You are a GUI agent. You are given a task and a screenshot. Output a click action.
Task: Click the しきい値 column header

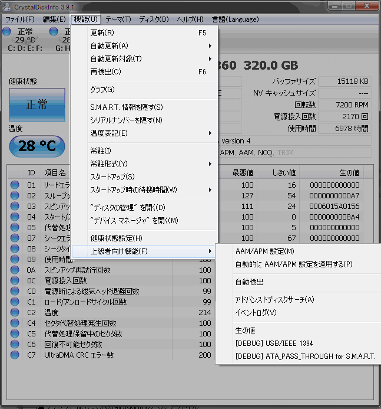point(278,173)
